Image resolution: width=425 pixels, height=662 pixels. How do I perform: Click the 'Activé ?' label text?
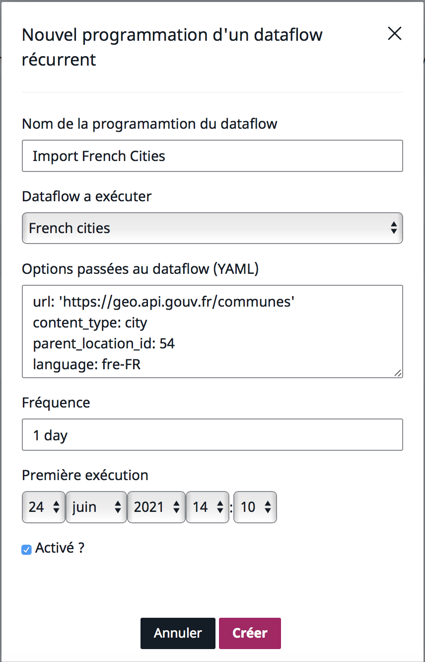(x=60, y=549)
